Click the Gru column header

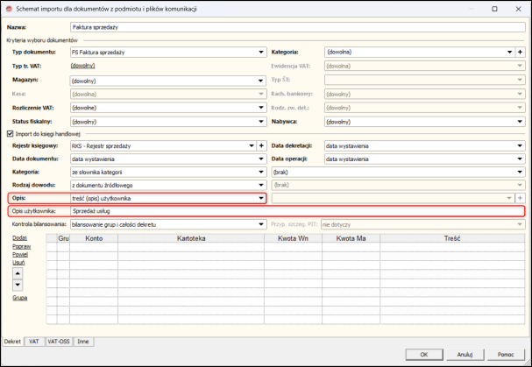point(63,238)
